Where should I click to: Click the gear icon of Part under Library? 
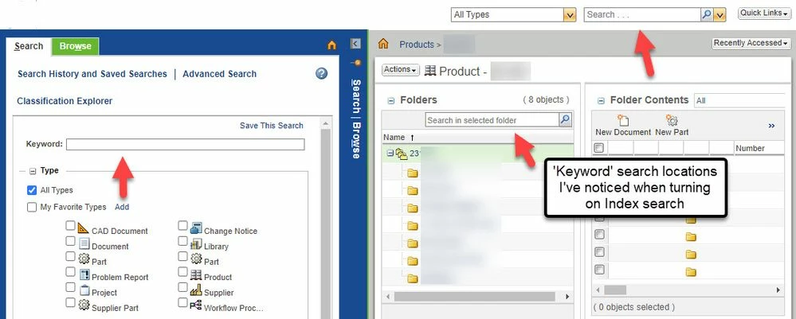click(196, 259)
